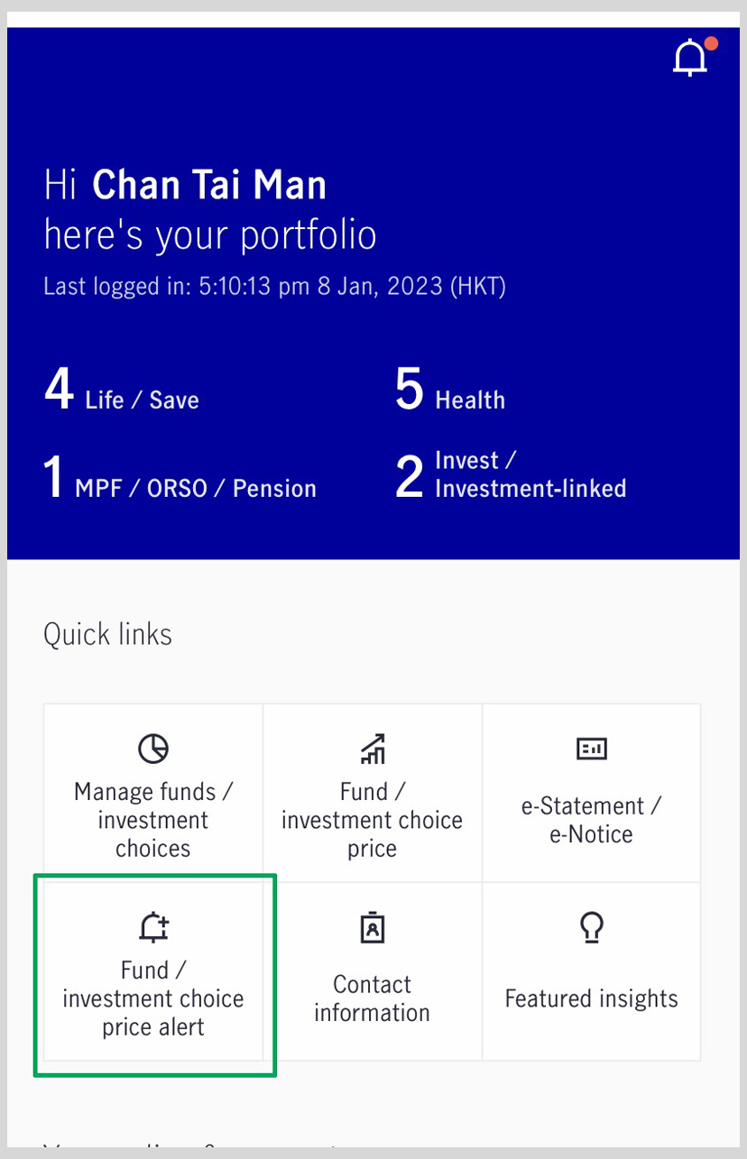Open Manage funds / investment choices

[153, 793]
